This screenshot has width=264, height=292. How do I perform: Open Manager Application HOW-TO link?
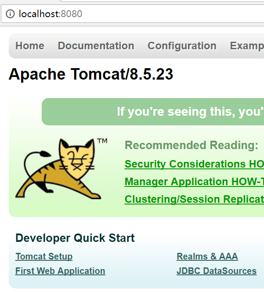click(x=194, y=182)
